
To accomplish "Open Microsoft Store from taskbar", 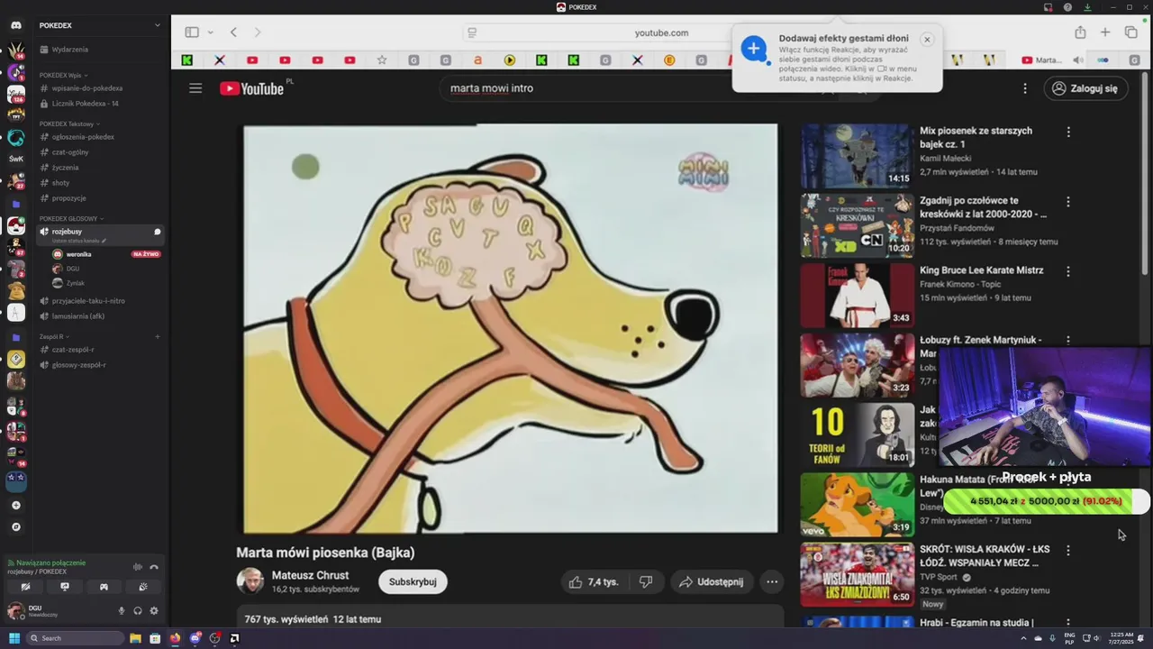I will point(155,638).
